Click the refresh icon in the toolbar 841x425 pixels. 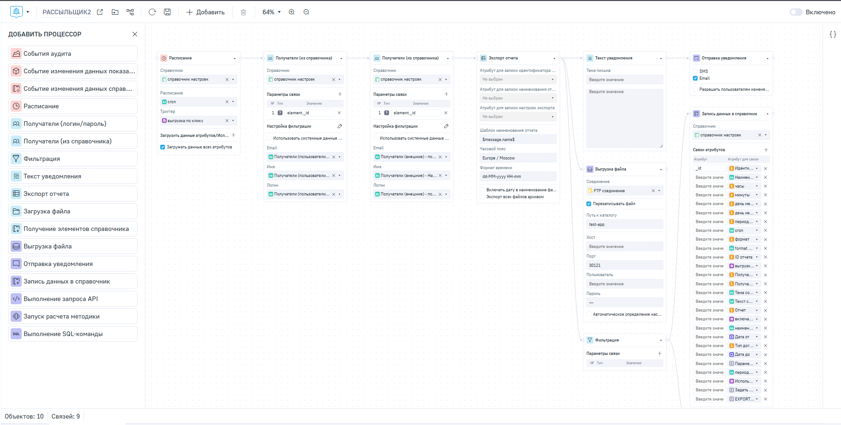[x=152, y=12]
